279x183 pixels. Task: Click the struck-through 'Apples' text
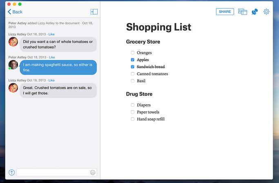(143, 60)
